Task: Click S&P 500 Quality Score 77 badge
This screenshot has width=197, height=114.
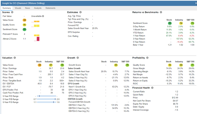Action: pyautogui.click(x=192, y=65)
